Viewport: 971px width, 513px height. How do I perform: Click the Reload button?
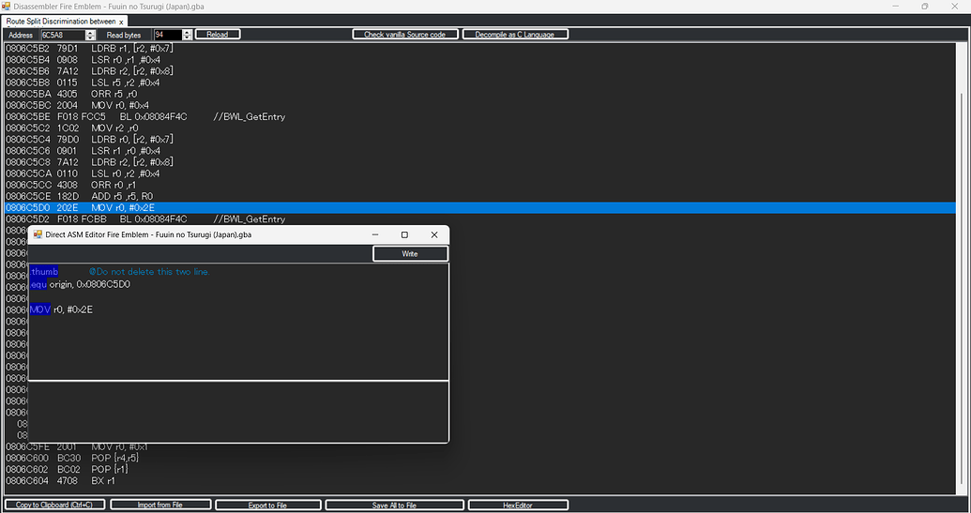pos(218,35)
